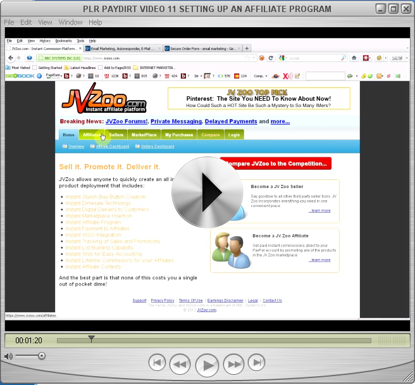Click the Fast Forward button in the player controls
The height and width of the screenshot is (385, 415).
[x=233, y=364]
